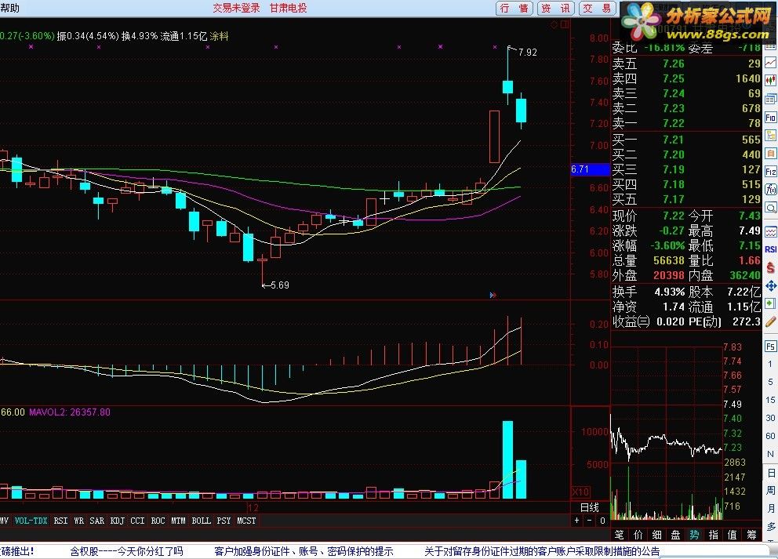Switch to daily 日 period in sidebar
778x559 pixels.
pyautogui.click(x=771, y=473)
